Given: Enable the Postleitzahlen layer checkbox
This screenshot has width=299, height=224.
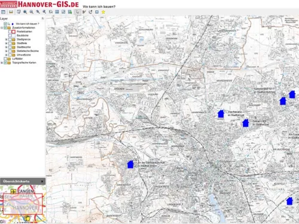Looking at the screenshot, I should click(10, 32).
